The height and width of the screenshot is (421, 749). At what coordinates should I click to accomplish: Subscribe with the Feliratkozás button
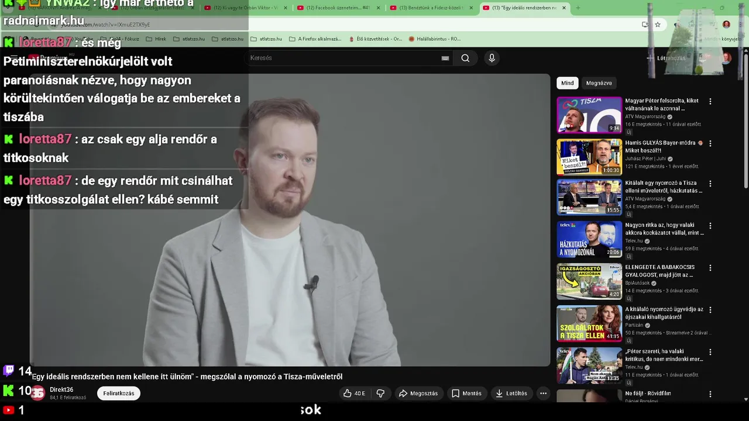(119, 394)
